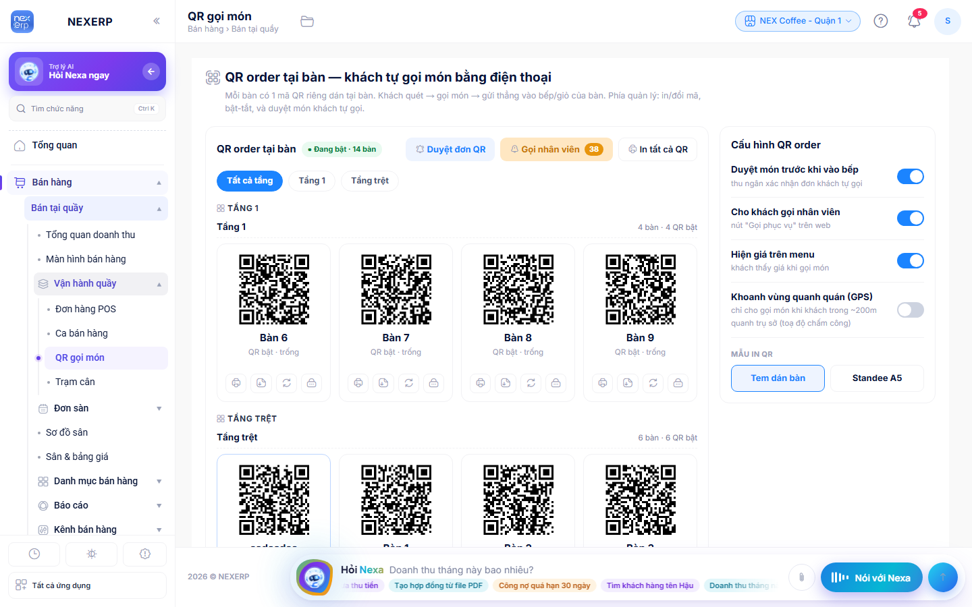This screenshot has height=607, width=972.
Task: Click the Bàn 6 QR code image
Action: tap(274, 289)
